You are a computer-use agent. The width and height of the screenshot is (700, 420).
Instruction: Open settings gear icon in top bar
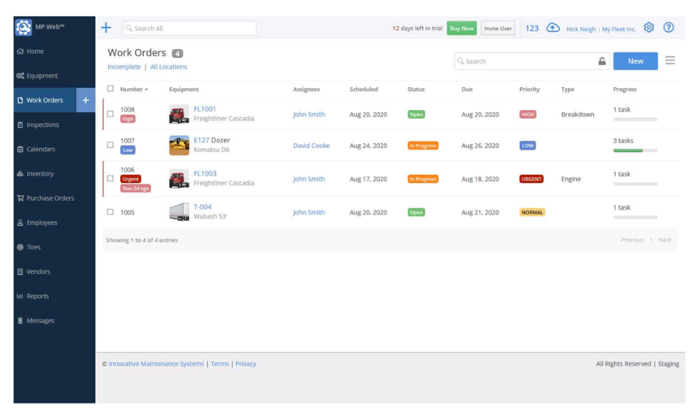pyautogui.click(x=649, y=28)
